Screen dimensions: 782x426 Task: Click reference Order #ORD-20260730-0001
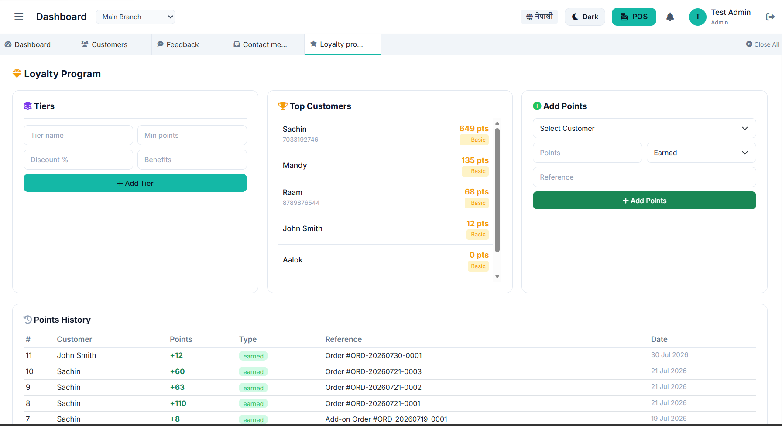374,355
